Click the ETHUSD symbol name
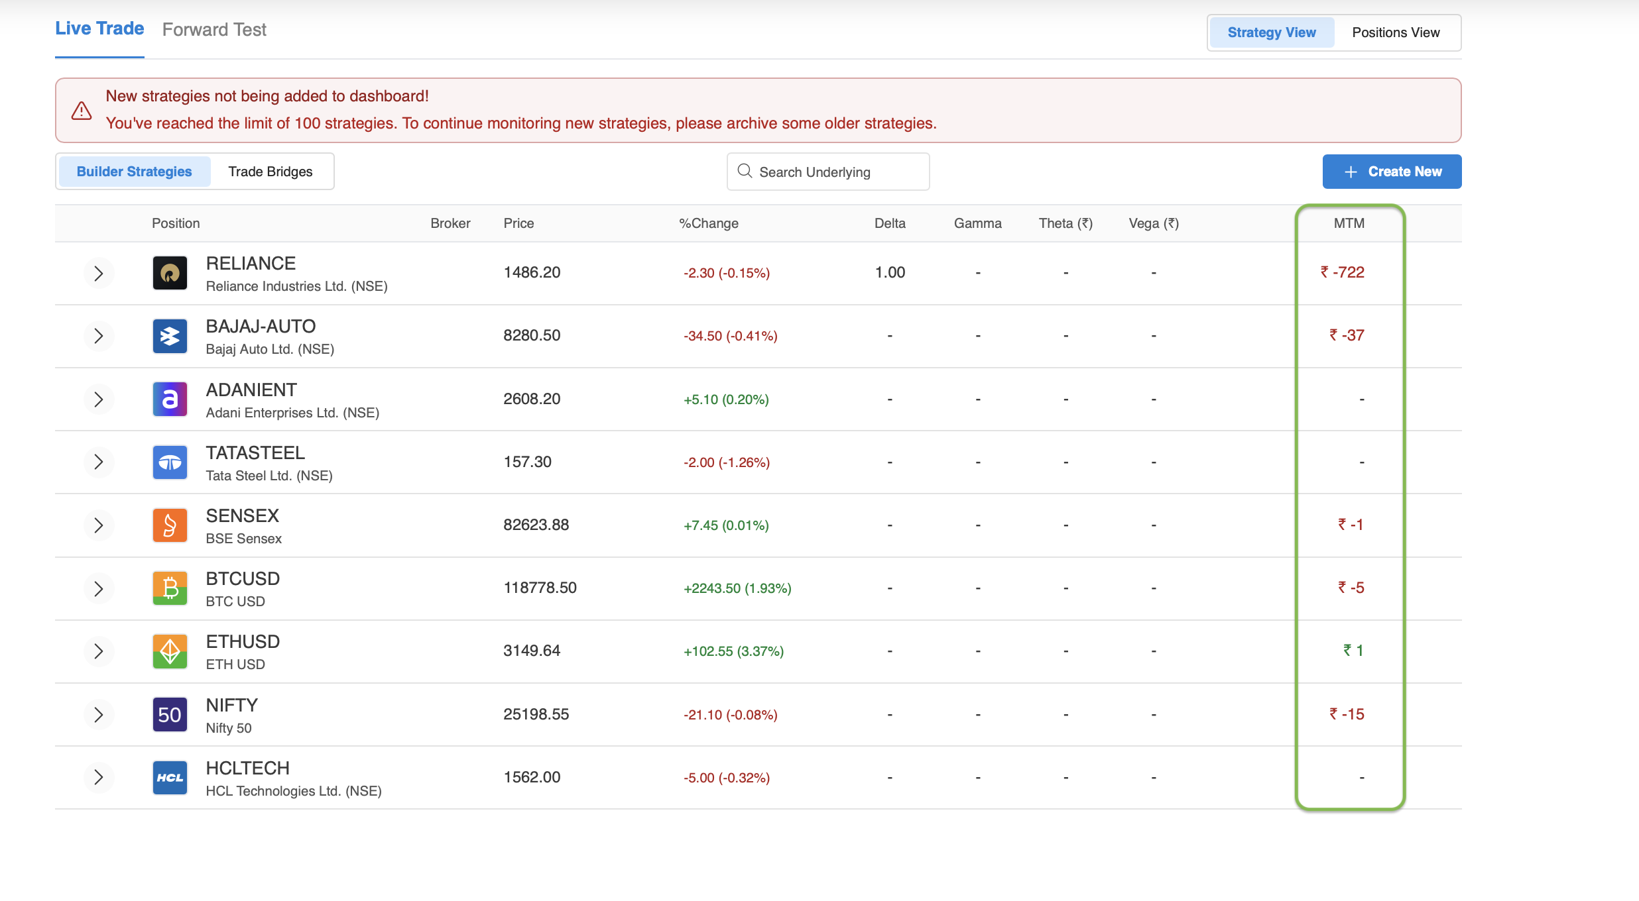The width and height of the screenshot is (1639, 901). [x=243, y=641]
